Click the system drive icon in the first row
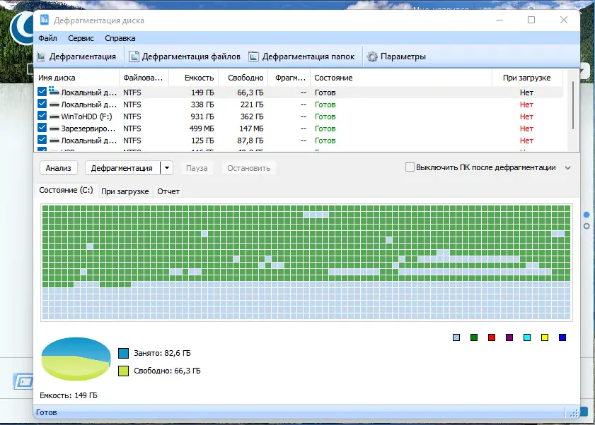 coord(54,91)
